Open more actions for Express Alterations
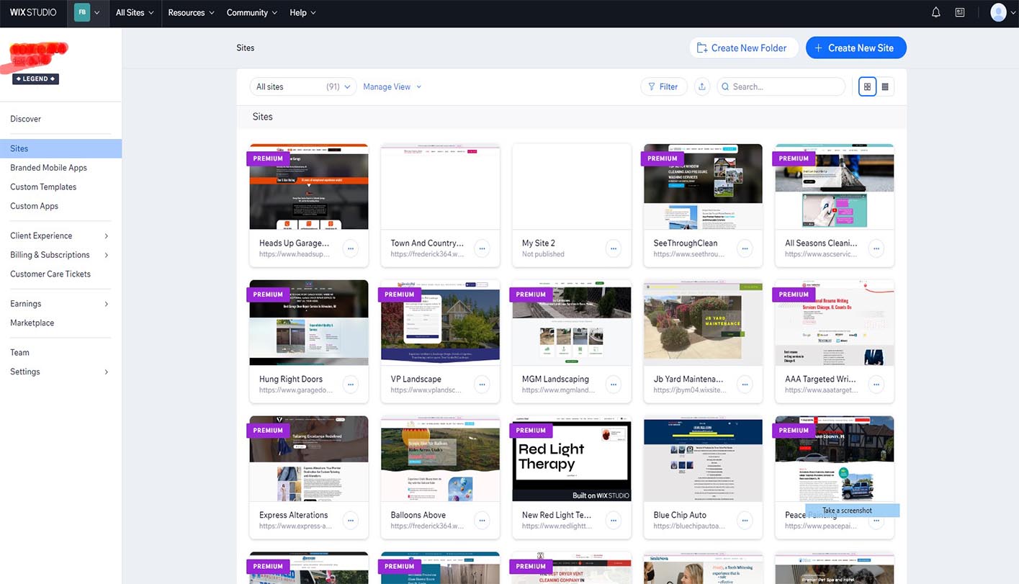This screenshot has width=1019, height=584. [x=351, y=521]
